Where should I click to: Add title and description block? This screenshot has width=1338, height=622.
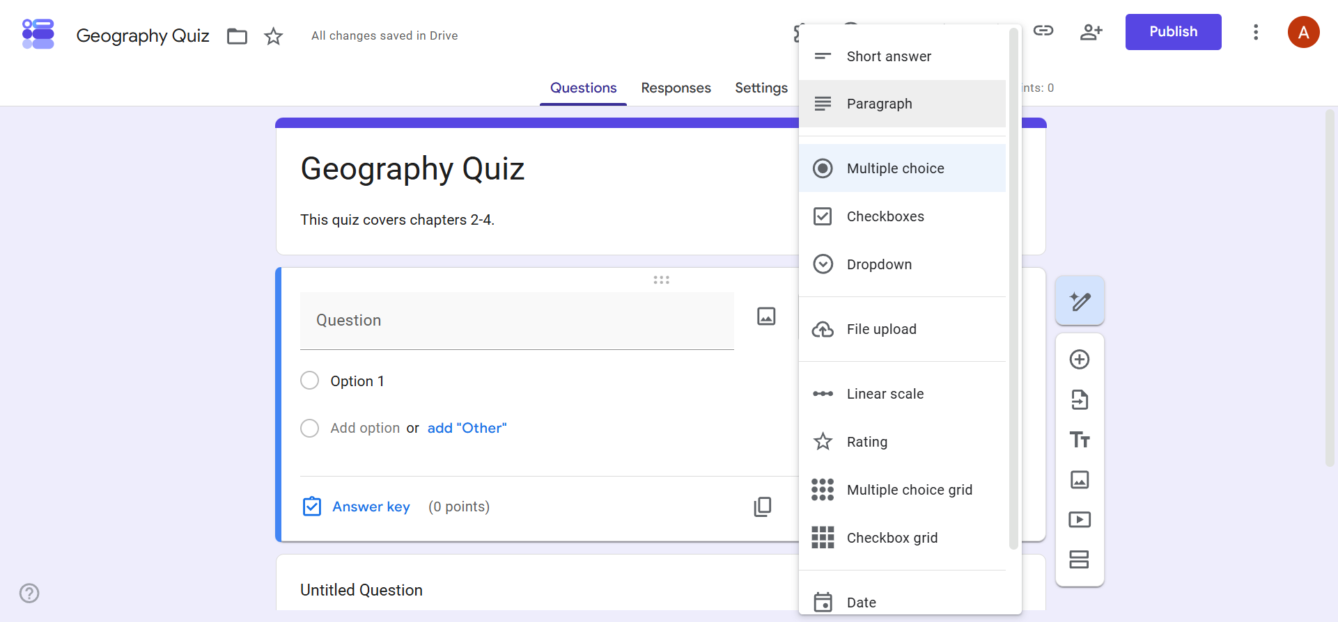coord(1080,440)
